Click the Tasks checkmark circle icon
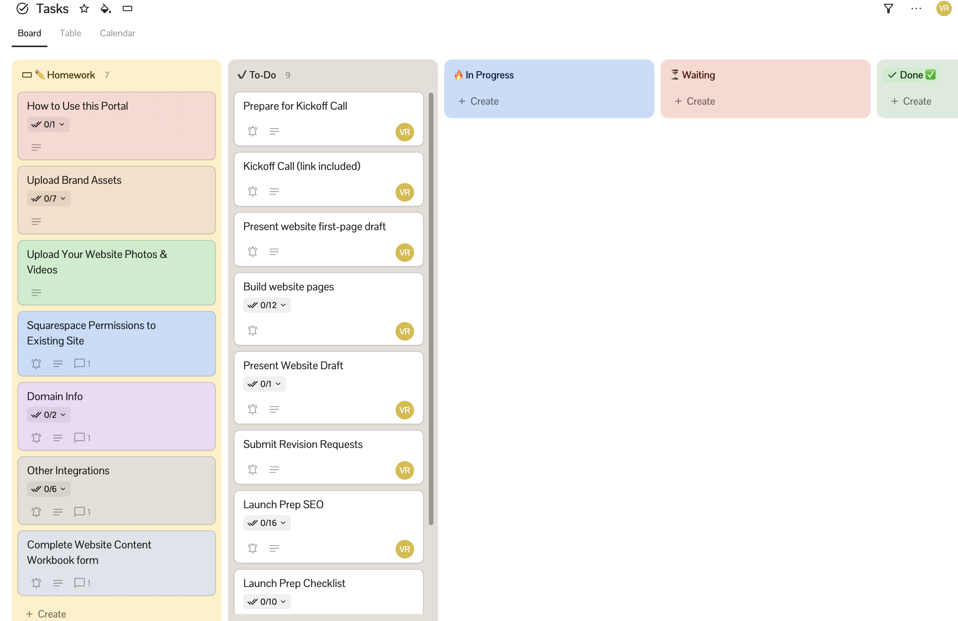The height and width of the screenshot is (621, 958). 22,8
